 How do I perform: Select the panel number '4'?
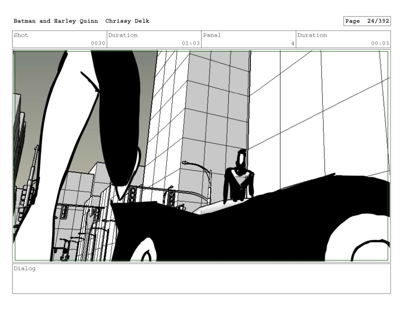tap(292, 43)
